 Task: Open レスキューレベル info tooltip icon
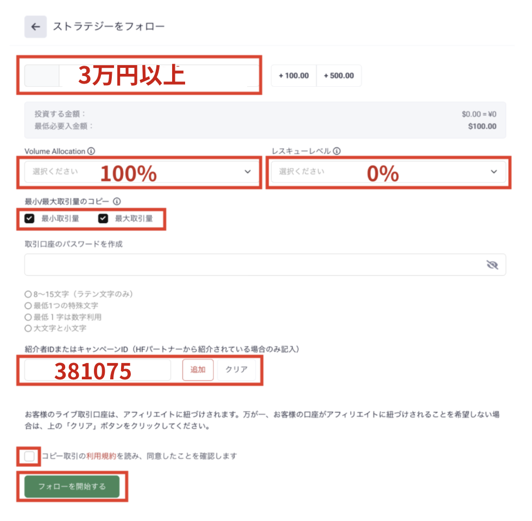tap(337, 151)
